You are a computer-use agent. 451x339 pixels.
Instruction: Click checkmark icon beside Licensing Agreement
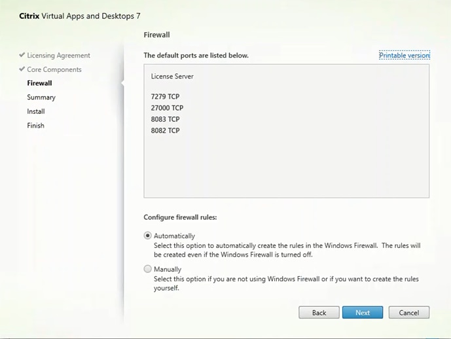click(22, 54)
